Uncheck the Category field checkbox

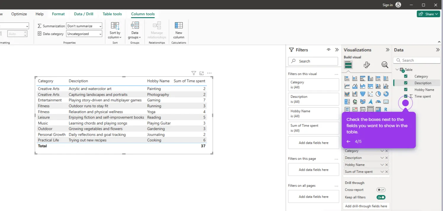[x=406, y=76]
